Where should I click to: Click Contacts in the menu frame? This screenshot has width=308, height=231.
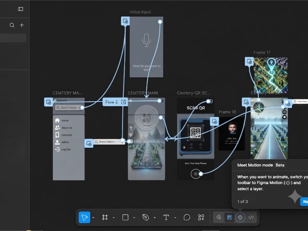(x=67, y=135)
